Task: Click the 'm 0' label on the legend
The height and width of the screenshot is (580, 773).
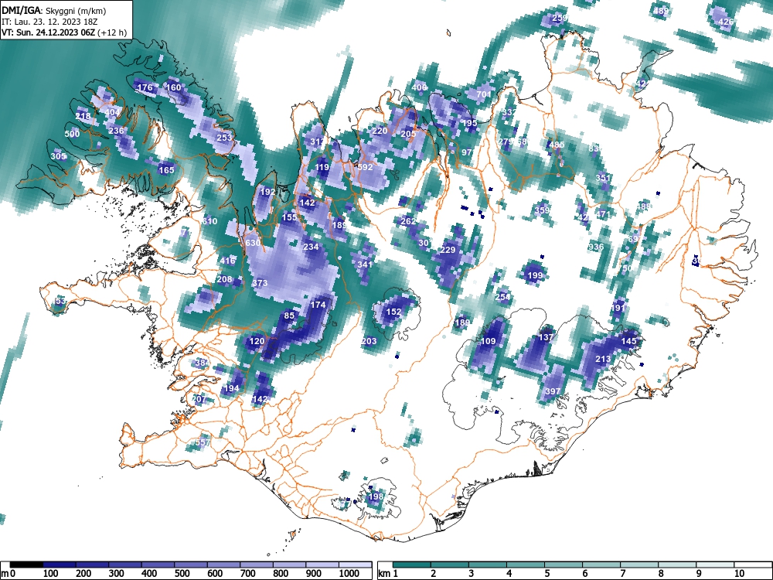Action: pyautogui.click(x=9, y=574)
